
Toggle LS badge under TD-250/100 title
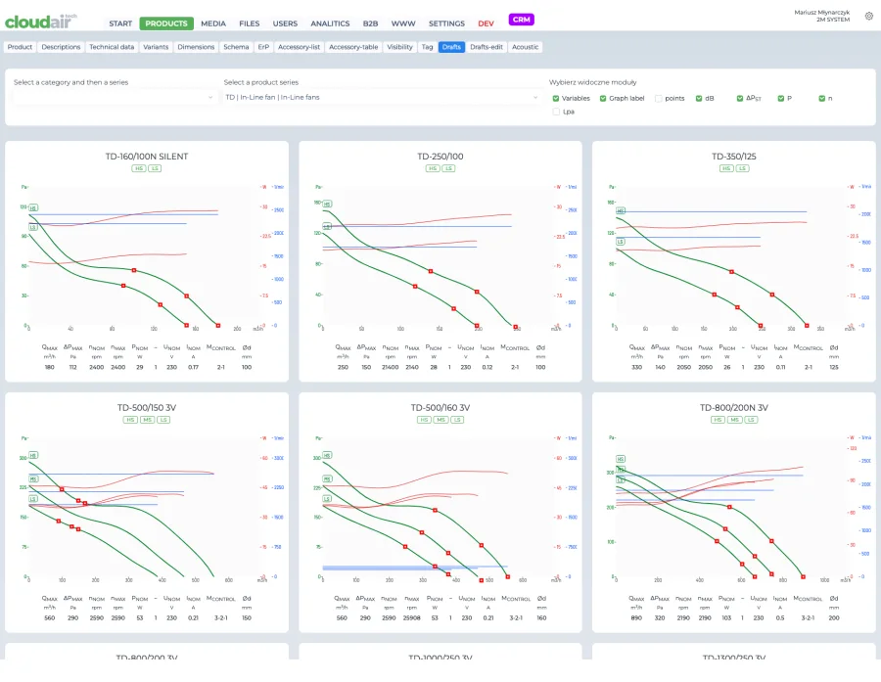click(448, 168)
